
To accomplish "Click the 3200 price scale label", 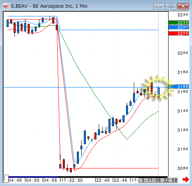I will coord(183,53).
